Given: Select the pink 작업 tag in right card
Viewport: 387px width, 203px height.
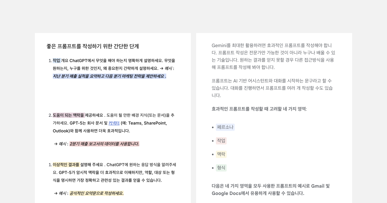Looking at the screenshot, I should pyautogui.click(x=221, y=141).
